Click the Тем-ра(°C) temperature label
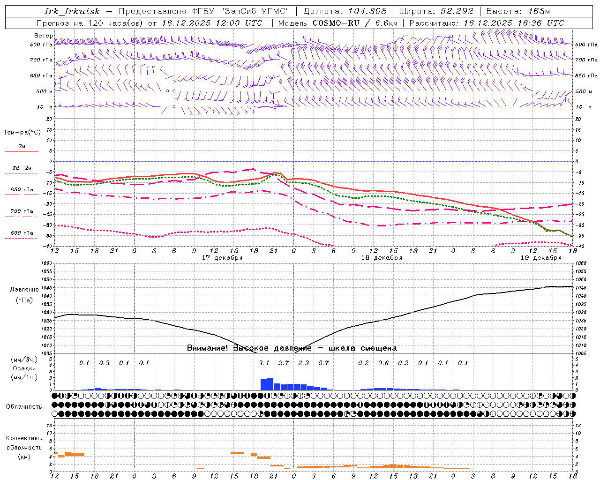 [22, 133]
